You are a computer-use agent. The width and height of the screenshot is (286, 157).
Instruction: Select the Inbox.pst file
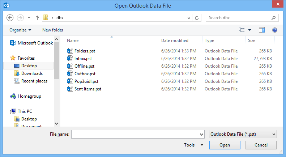pyautogui.click(x=83, y=59)
